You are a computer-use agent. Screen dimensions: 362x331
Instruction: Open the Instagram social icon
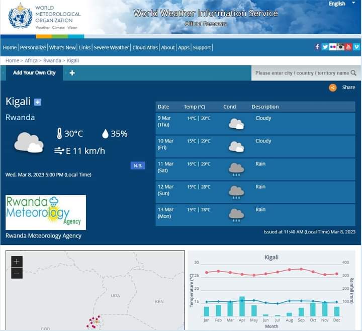tap(341, 47)
